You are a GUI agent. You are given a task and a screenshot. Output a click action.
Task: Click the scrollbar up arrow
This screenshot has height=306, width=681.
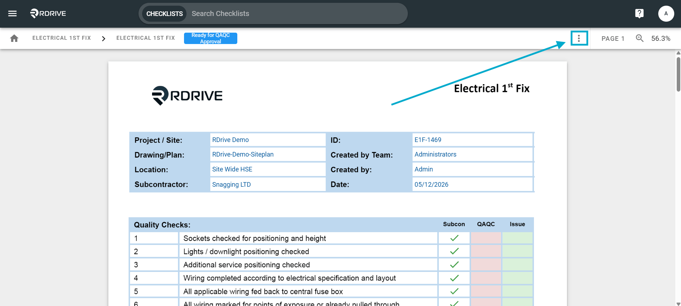678,53
